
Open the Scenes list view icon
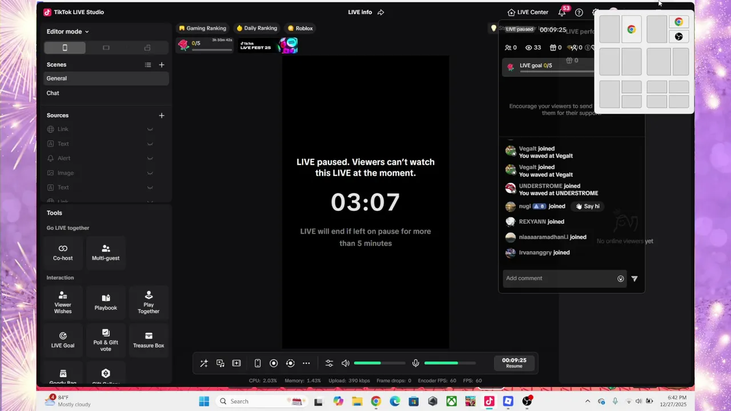tap(148, 65)
